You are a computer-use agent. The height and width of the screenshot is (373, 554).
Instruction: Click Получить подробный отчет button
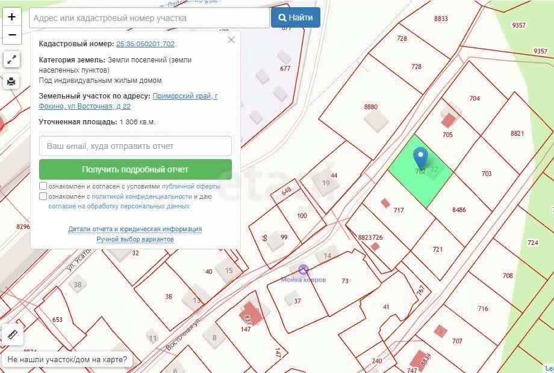[135, 169]
